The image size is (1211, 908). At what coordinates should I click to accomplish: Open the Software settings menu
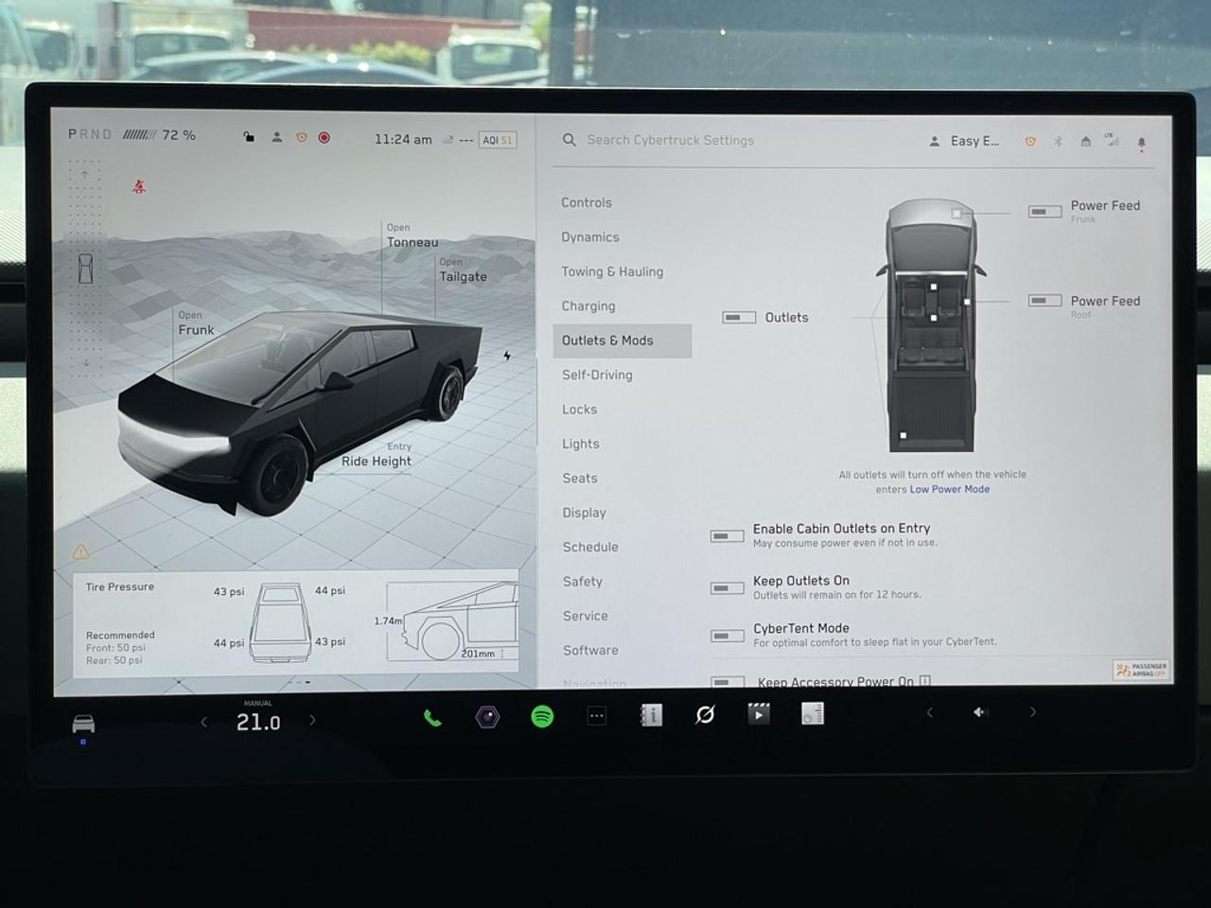click(x=590, y=651)
